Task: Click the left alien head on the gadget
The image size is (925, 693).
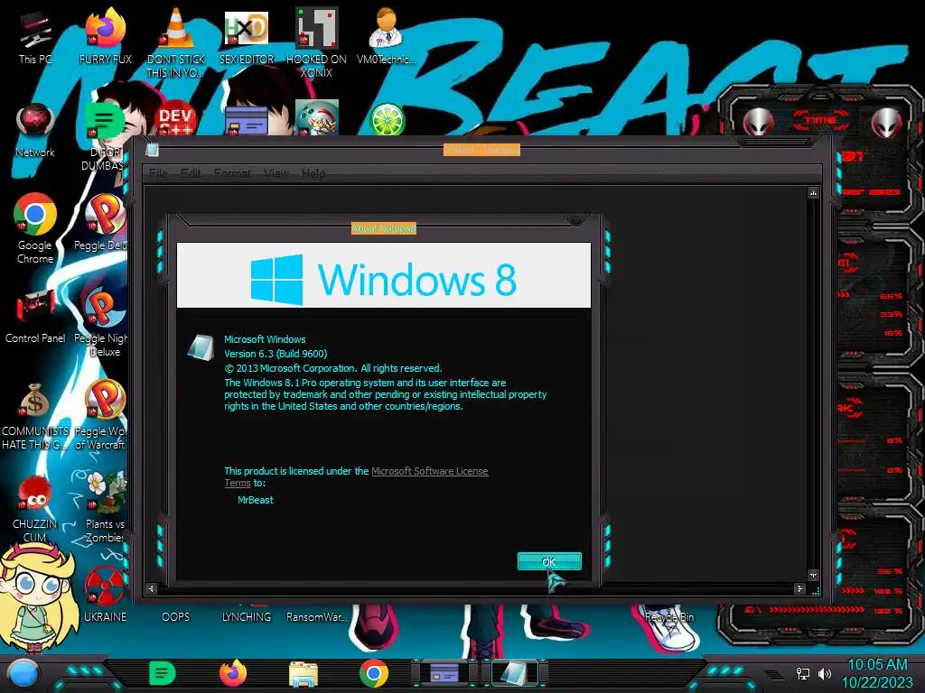Action: coord(759,122)
